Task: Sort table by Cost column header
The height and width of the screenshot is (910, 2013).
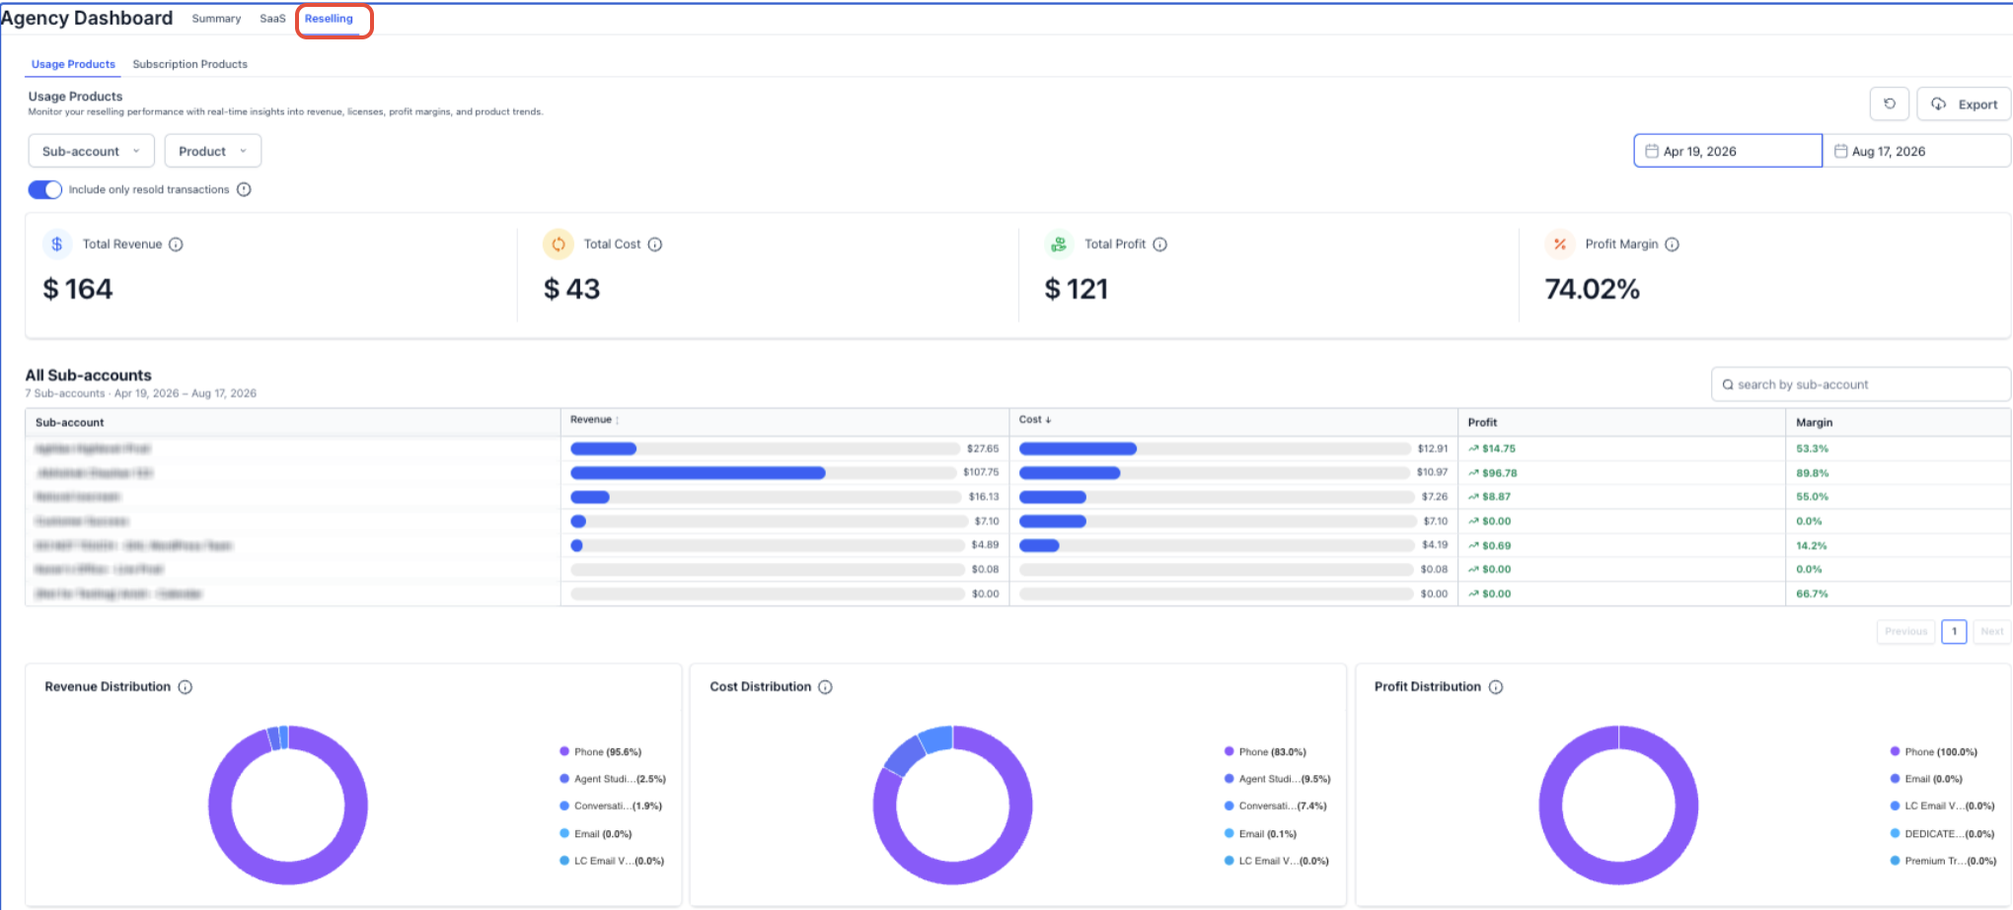Action: 1035,420
